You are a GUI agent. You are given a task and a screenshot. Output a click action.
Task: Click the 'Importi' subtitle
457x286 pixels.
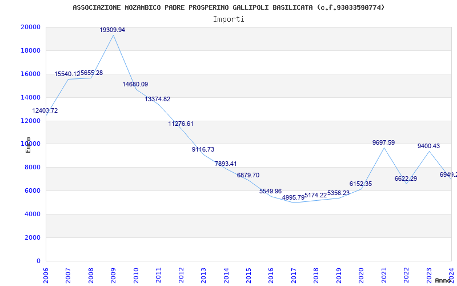228,19
